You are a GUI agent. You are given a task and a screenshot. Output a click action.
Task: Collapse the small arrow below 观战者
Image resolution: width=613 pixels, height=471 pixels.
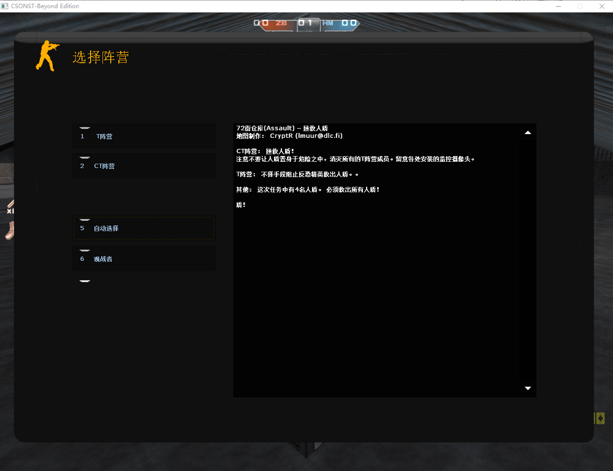pyautogui.click(x=85, y=281)
